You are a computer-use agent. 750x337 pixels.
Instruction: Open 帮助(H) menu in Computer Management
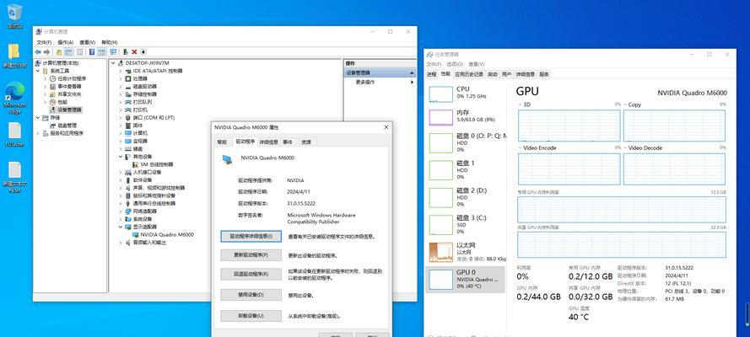110,42
